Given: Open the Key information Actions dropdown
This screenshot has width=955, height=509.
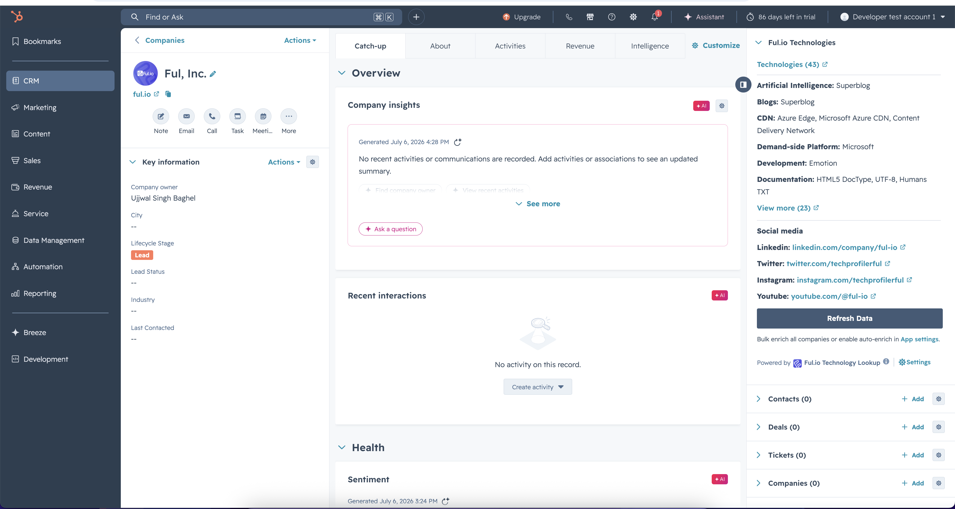Looking at the screenshot, I should click(x=284, y=162).
